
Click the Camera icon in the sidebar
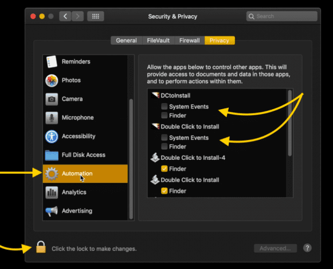click(52, 99)
